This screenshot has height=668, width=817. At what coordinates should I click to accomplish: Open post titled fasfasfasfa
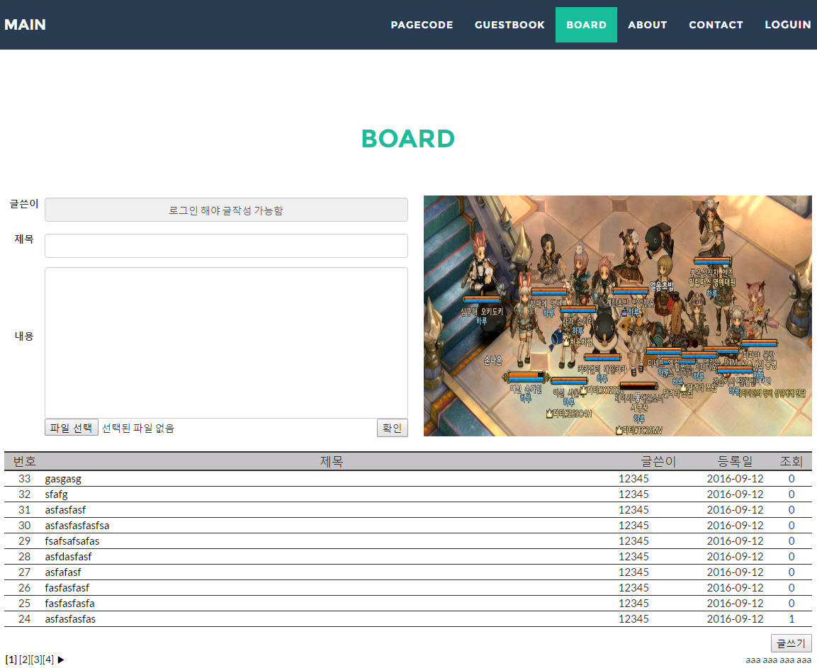[x=70, y=604]
